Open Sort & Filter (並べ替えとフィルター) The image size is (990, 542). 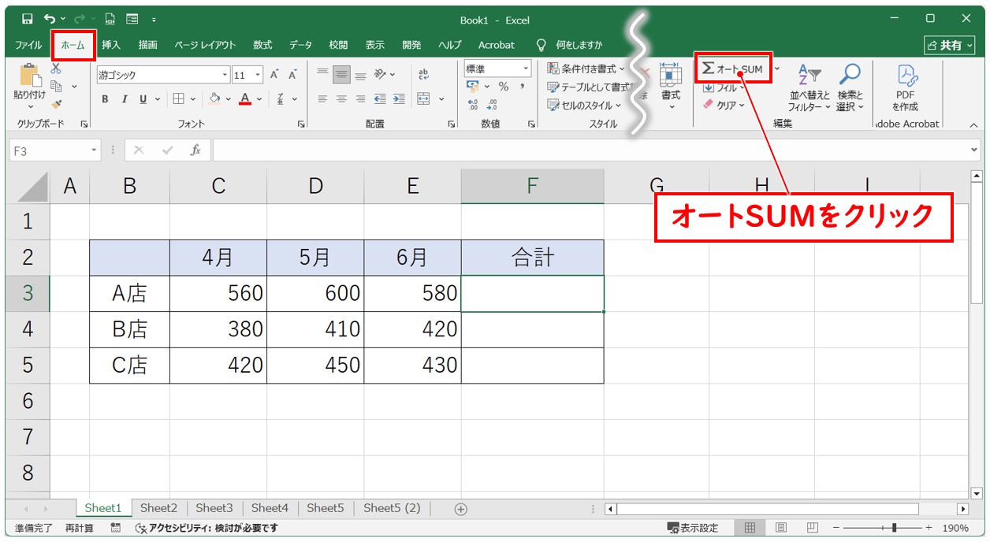click(809, 87)
